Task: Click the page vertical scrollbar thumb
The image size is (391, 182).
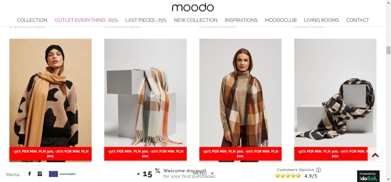Action: (x=388, y=50)
